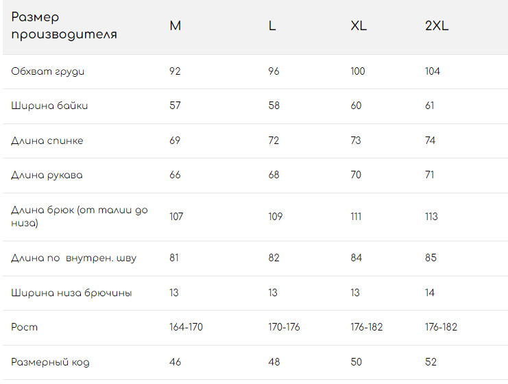Select the 'Ширина байки' row label
Viewport: 508px width, 384px height.
49,106
